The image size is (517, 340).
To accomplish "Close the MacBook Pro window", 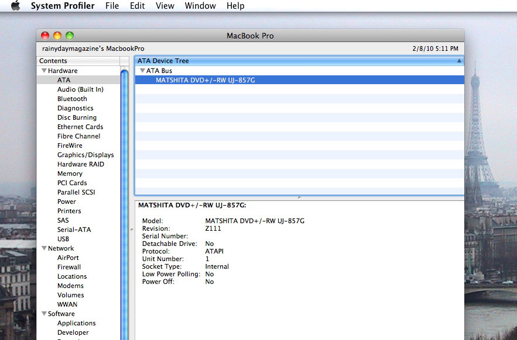I will (45, 36).
